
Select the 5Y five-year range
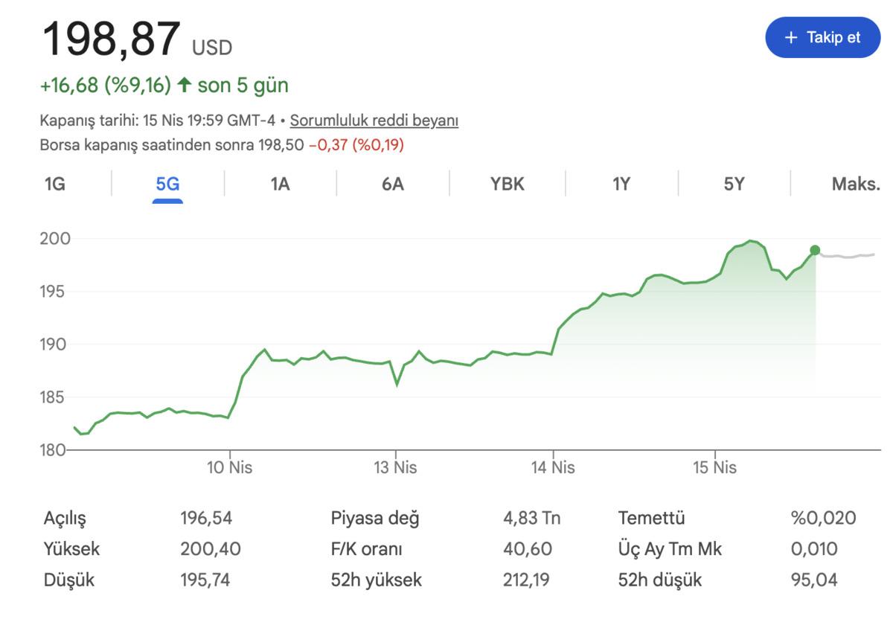tap(733, 184)
